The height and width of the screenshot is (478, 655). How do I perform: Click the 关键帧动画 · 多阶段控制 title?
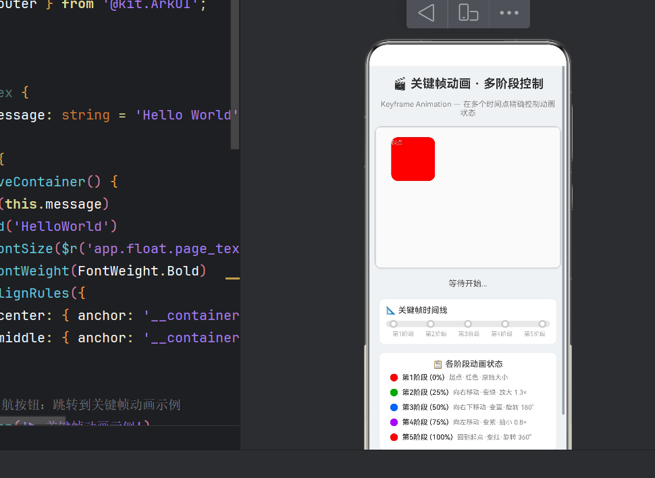click(477, 84)
